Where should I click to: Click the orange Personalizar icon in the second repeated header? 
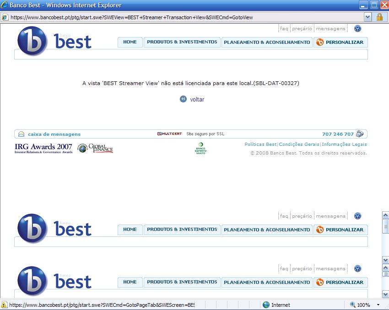pyautogui.click(x=320, y=230)
